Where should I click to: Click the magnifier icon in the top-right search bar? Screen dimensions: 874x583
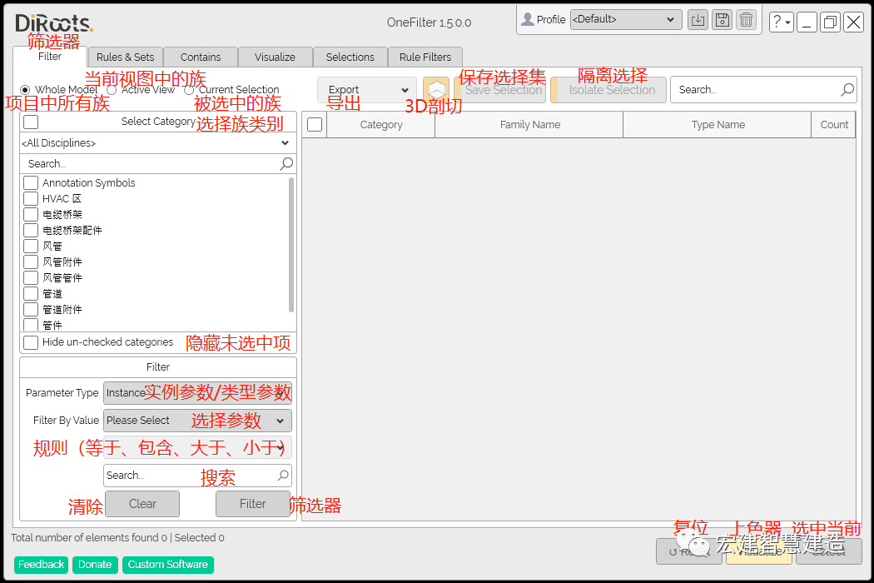[x=847, y=89]
